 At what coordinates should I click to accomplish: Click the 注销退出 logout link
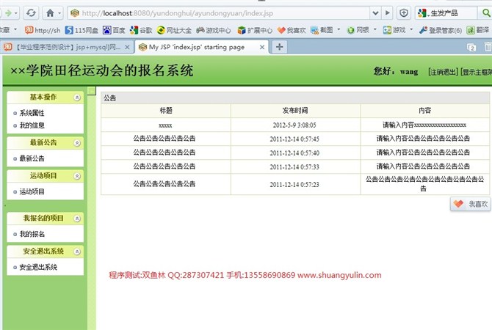(444, 72)
